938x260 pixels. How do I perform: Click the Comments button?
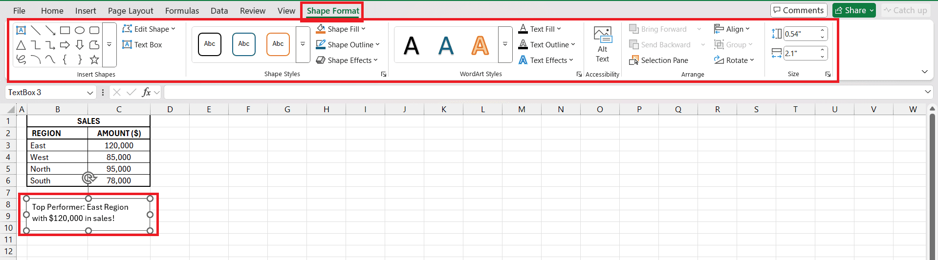[798, 10]
